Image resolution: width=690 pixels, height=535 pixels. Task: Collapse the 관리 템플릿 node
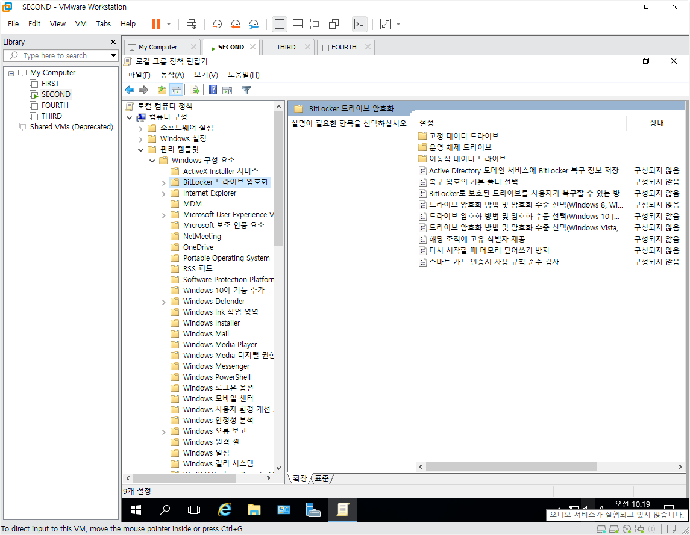[141, 150]
